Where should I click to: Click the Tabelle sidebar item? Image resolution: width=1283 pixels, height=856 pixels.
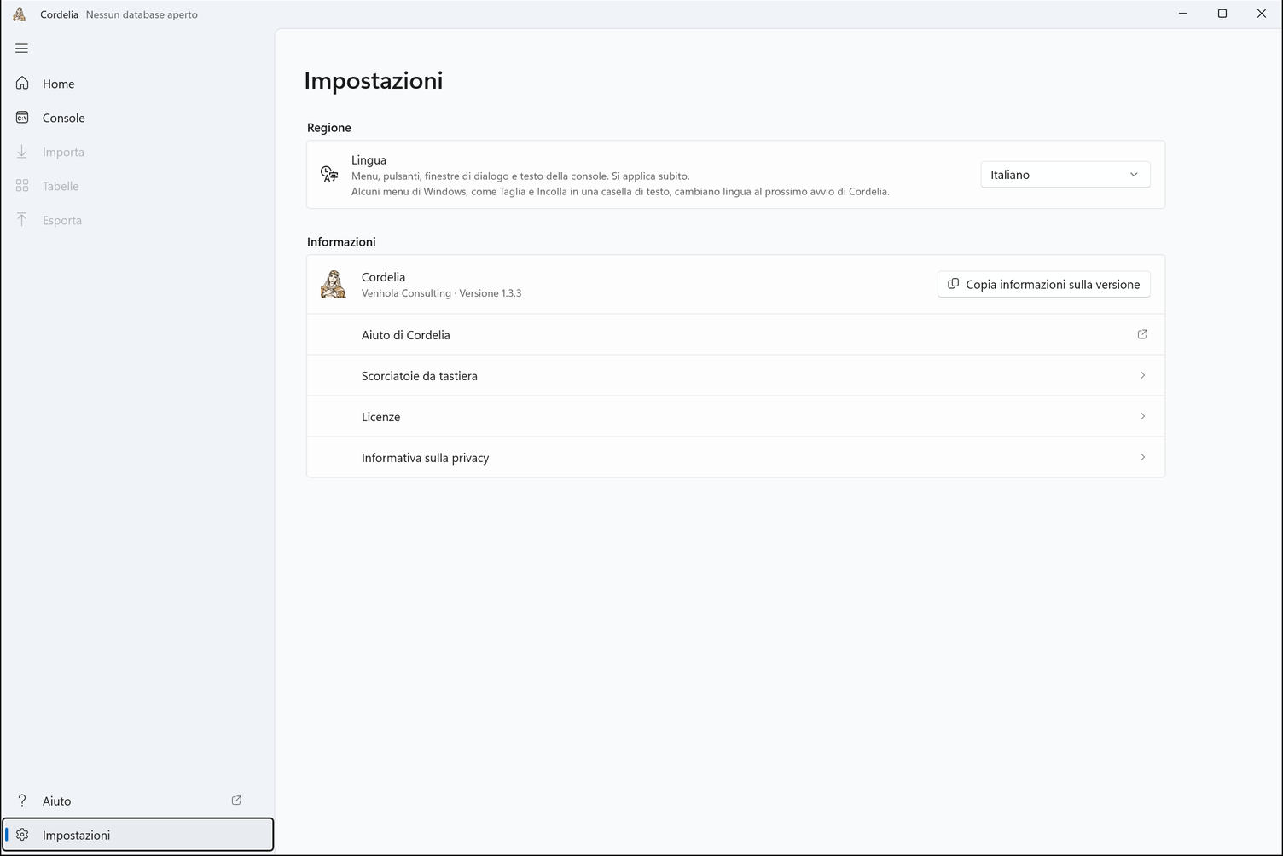point(138,186)
